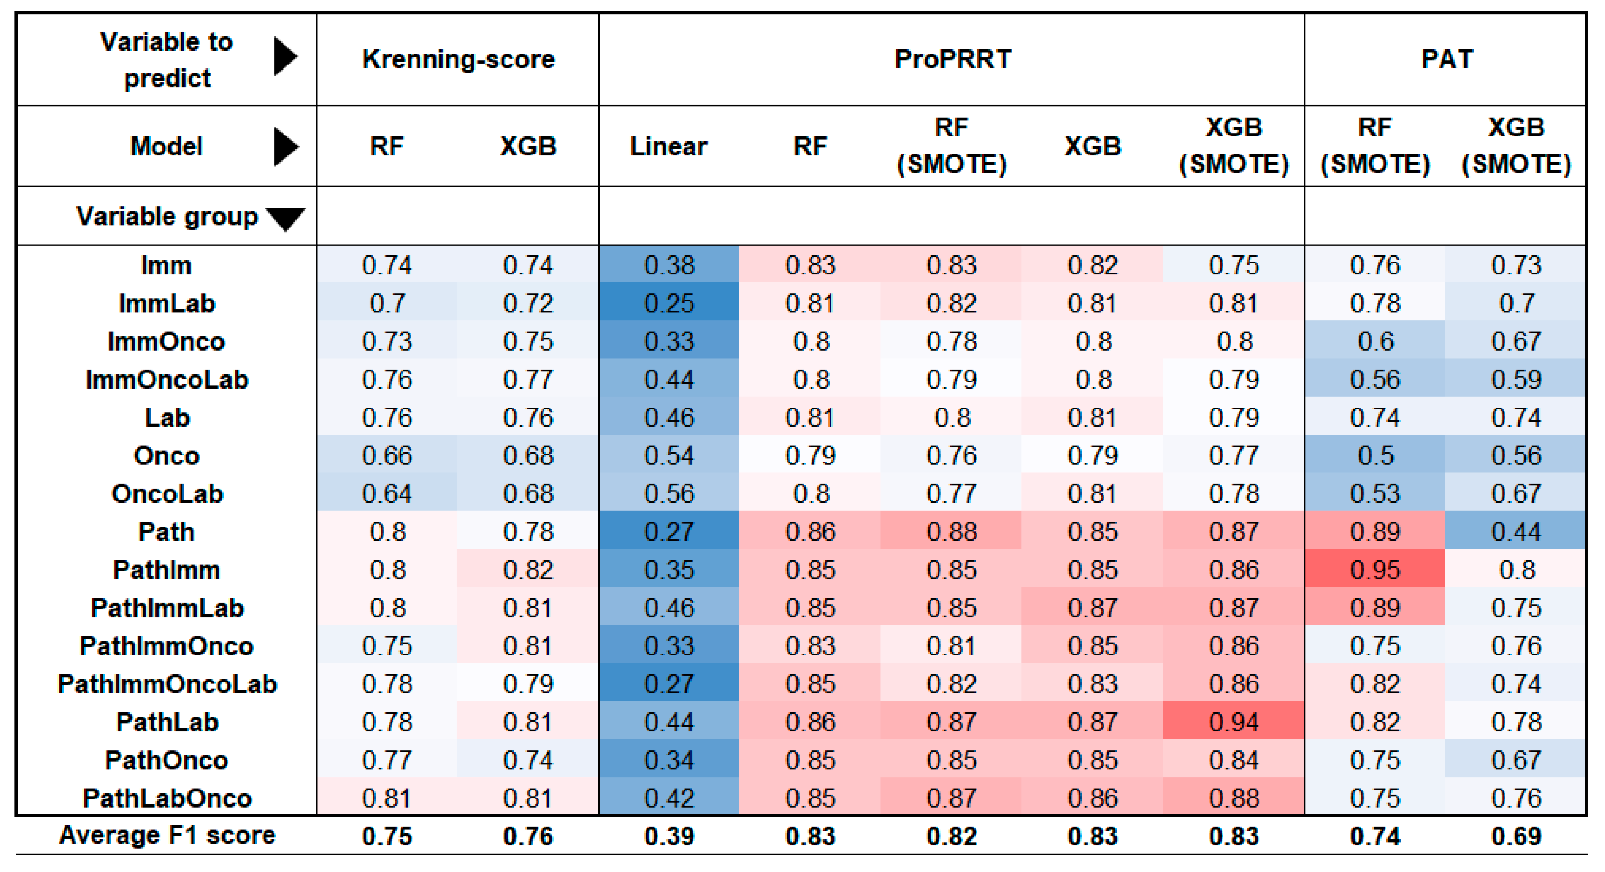Click the 0.5 cell in Onco row
1605x872 pixels.
(1375, 455)
